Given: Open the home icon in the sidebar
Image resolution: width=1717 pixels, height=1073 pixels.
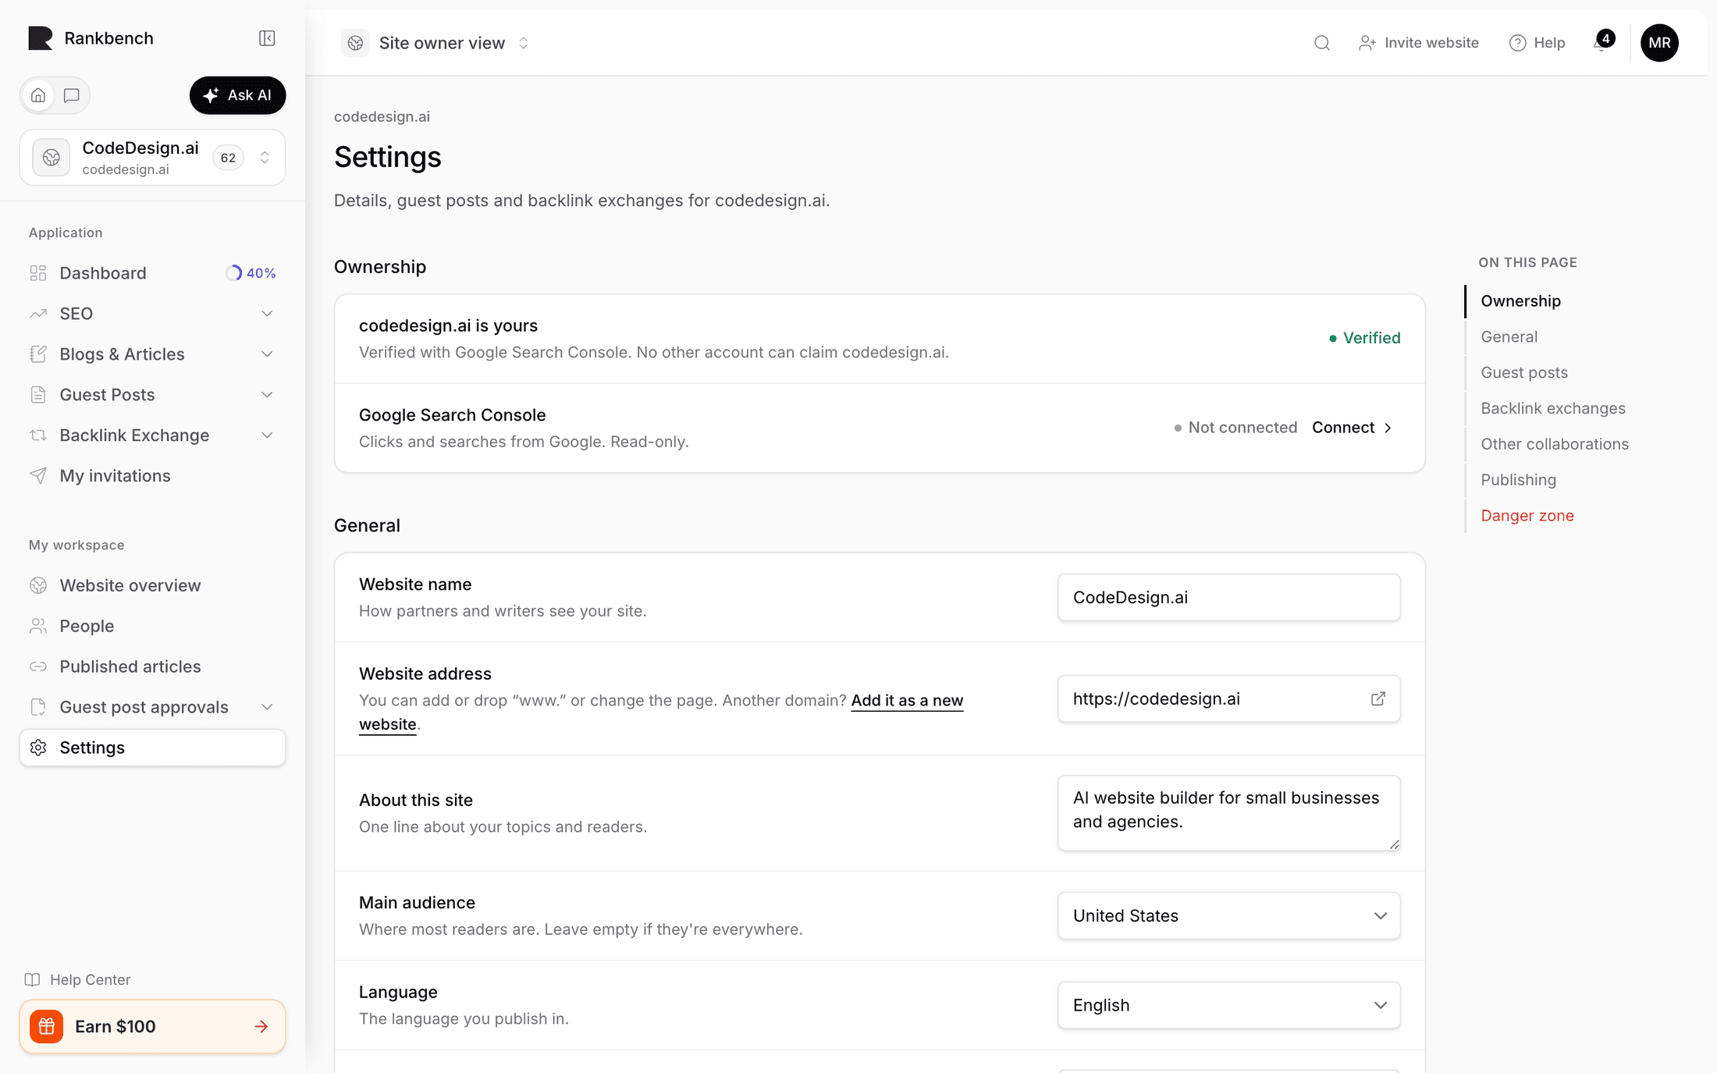Looking at the screenshot, I should point(38,95).
